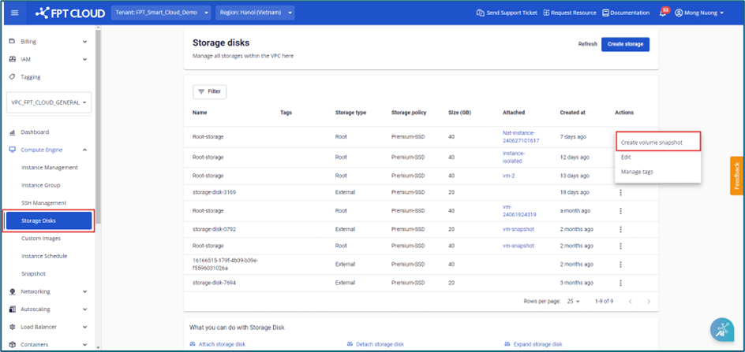
Task: Click the Send Support Ticket icon
Action: coord(481,13)
